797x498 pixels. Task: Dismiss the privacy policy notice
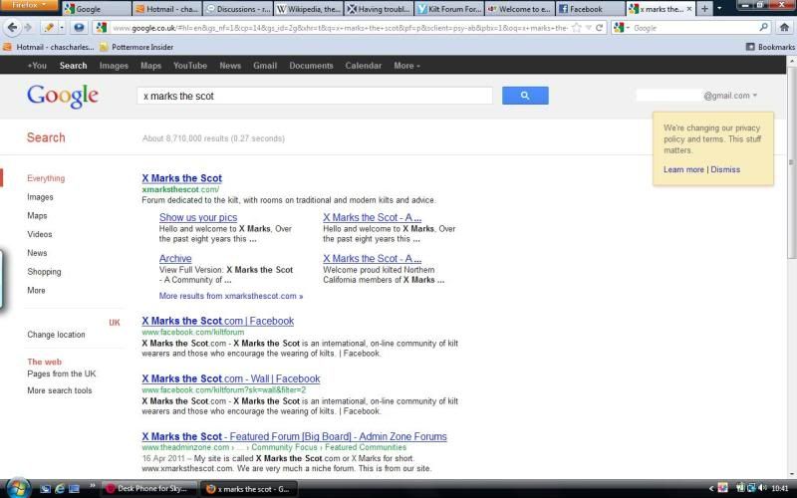pos(725,169)
